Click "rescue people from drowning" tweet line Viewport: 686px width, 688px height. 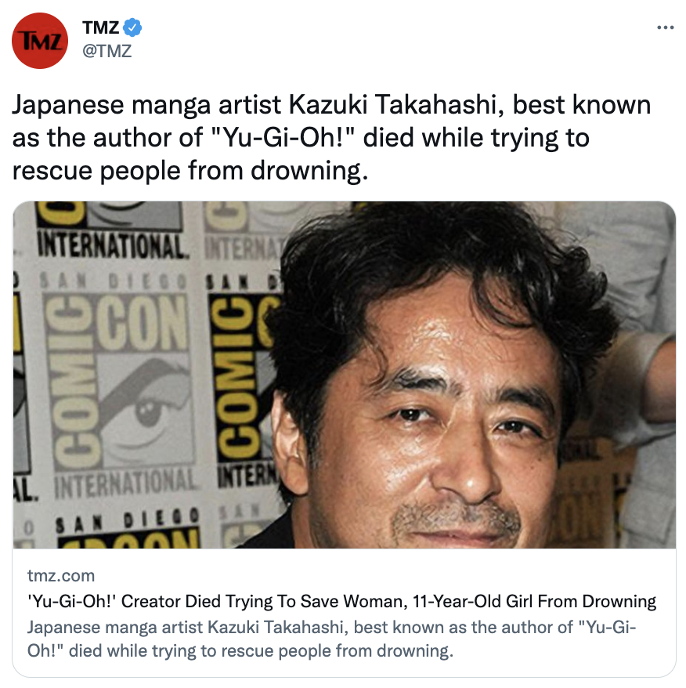click(190, 171)
